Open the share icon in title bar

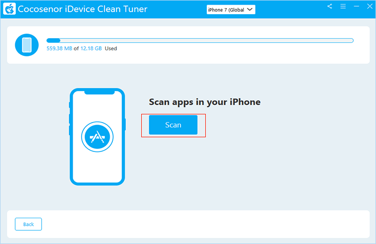(330, 7)
